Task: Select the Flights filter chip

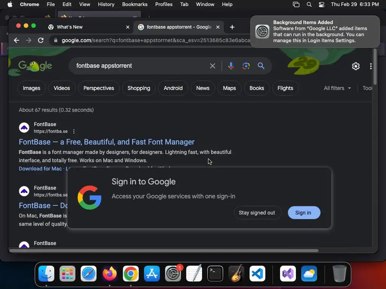Action: 285,88
